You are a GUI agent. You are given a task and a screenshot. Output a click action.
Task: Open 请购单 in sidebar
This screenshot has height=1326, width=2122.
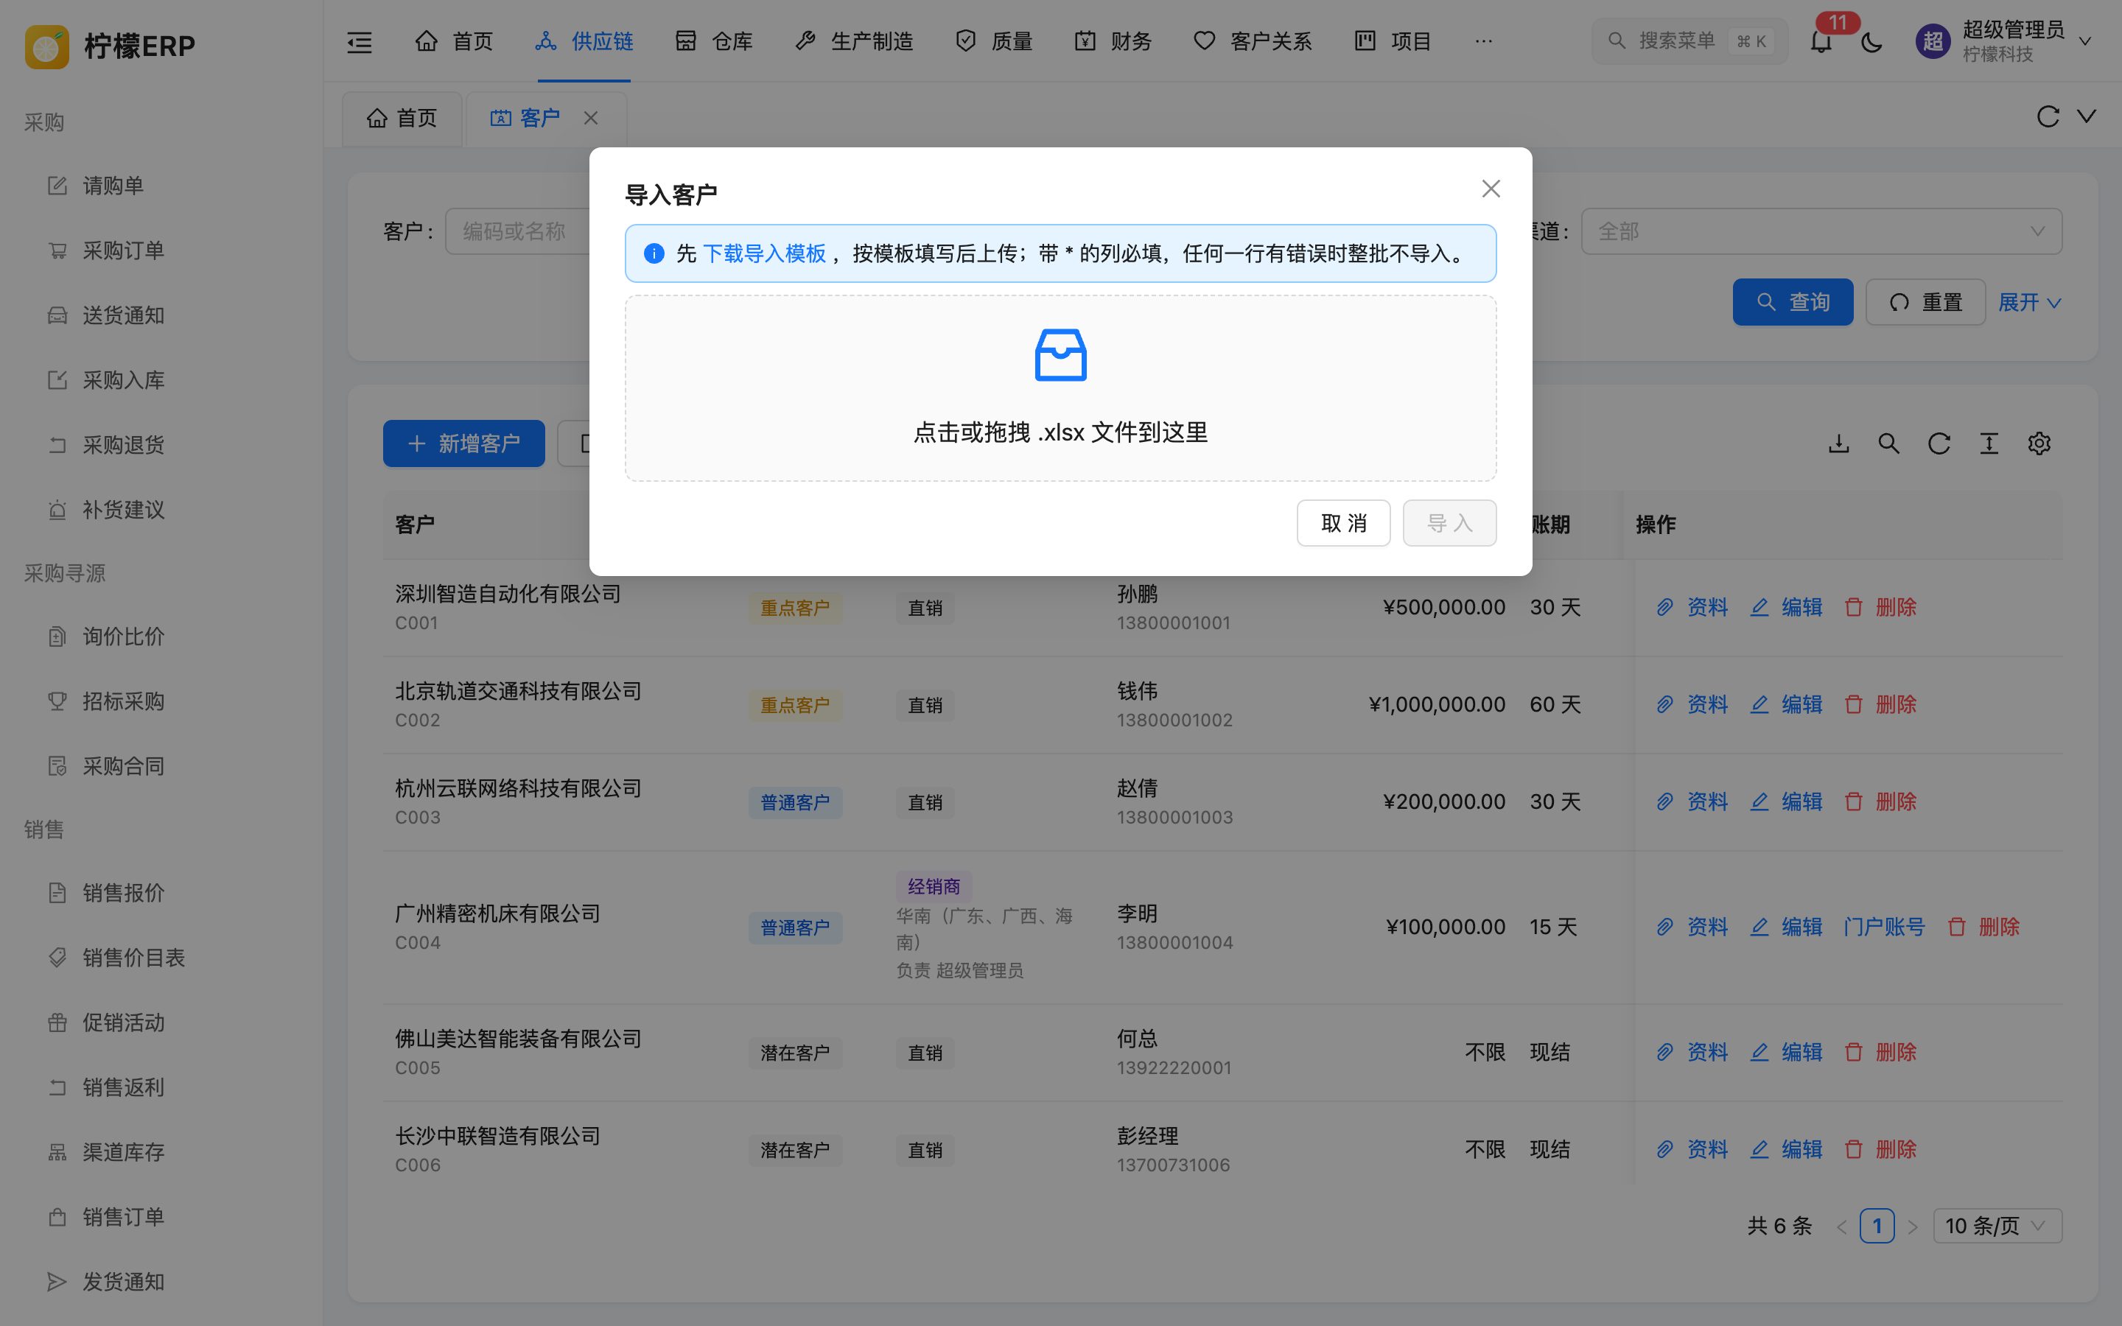coord(161,185)
